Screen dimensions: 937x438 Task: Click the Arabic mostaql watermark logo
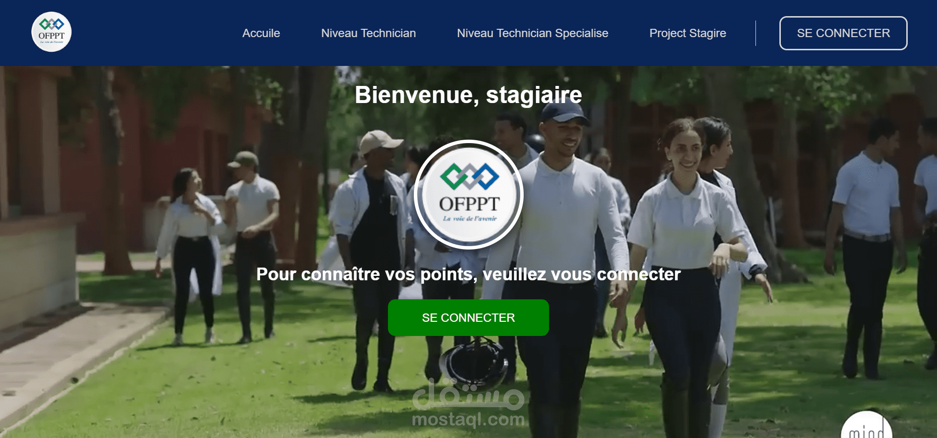point(468,394)
